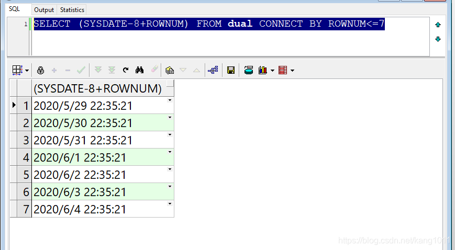455x250 pixels.
Task: Click the green up arrow beside SQL editor
Action: point(438,25)
